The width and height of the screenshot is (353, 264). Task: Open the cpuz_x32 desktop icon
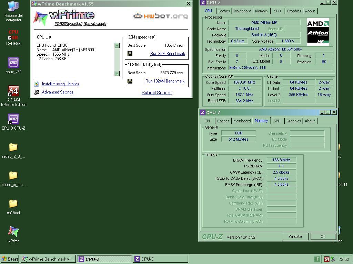coord(13,65)
